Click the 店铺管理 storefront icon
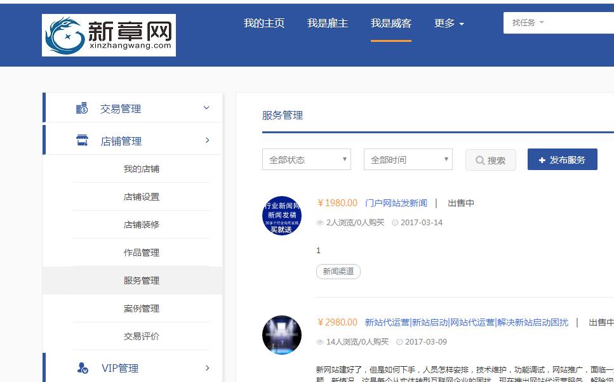The height and width of the screenshot is (382, 614). pyautogui.click(x=82, y=140)
